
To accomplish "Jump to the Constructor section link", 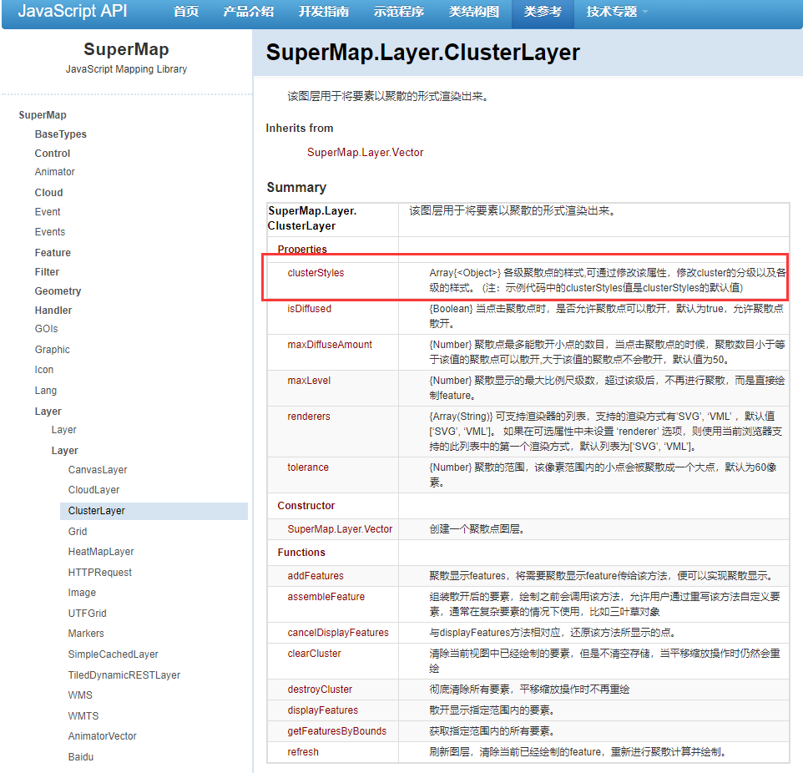I will tap(306, 506).
